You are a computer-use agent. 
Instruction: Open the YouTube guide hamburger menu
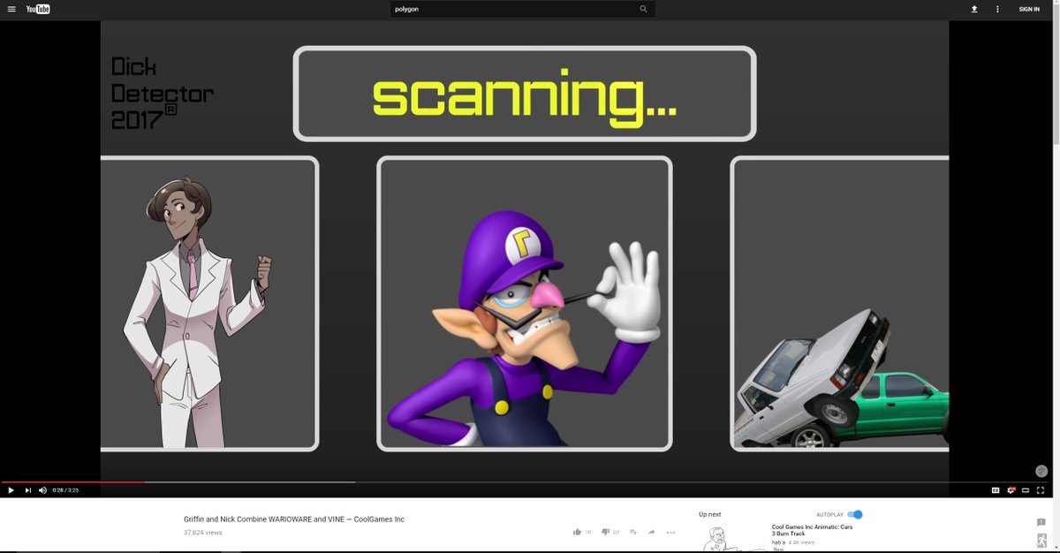pos(11,9)
